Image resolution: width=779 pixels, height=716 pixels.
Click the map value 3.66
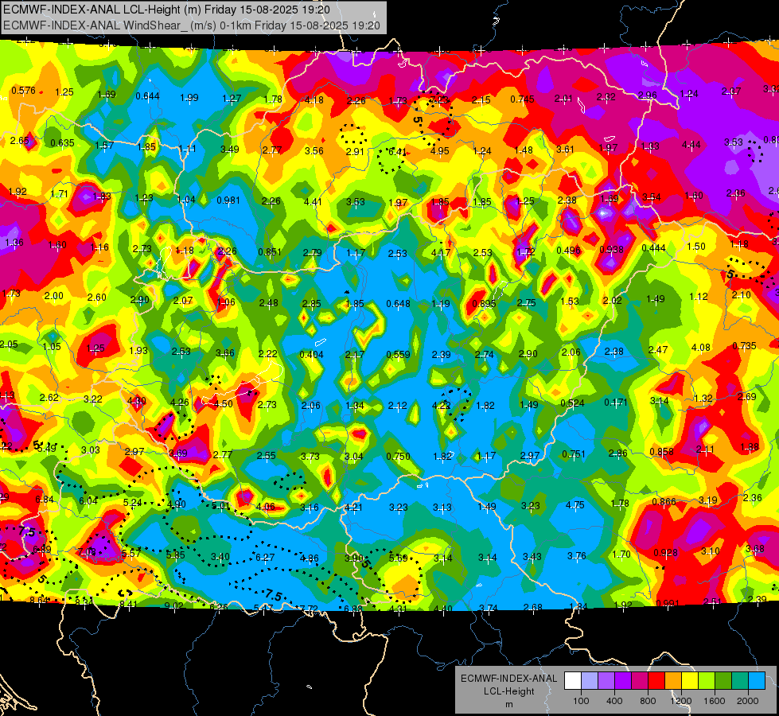225,352
